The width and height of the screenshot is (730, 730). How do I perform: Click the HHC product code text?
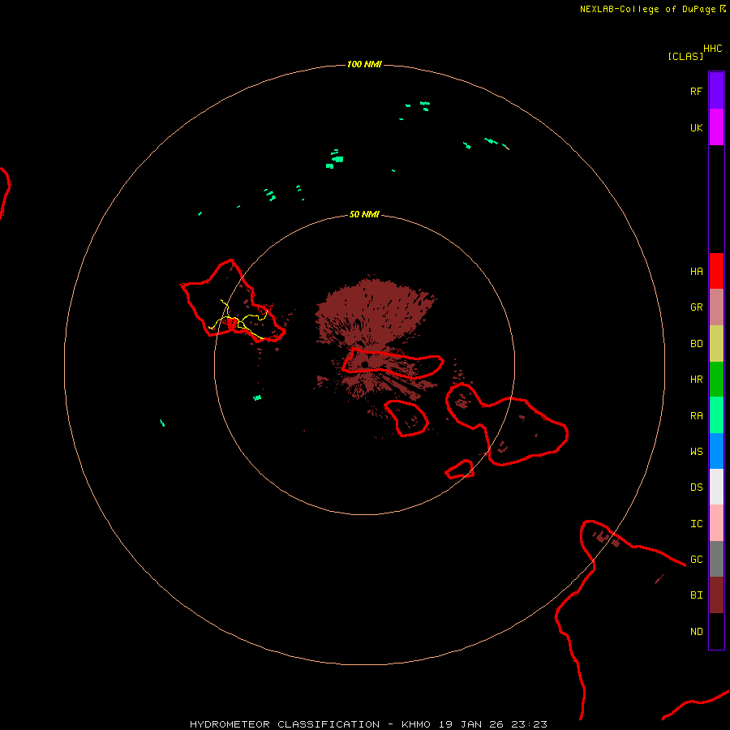click(x=712, y=49)
